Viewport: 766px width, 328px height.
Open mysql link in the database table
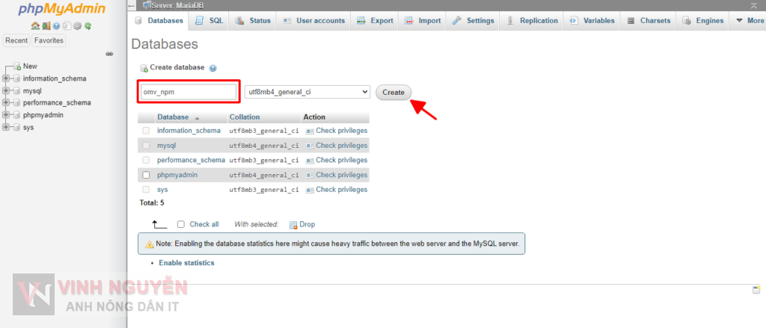[x=167, y=146]
